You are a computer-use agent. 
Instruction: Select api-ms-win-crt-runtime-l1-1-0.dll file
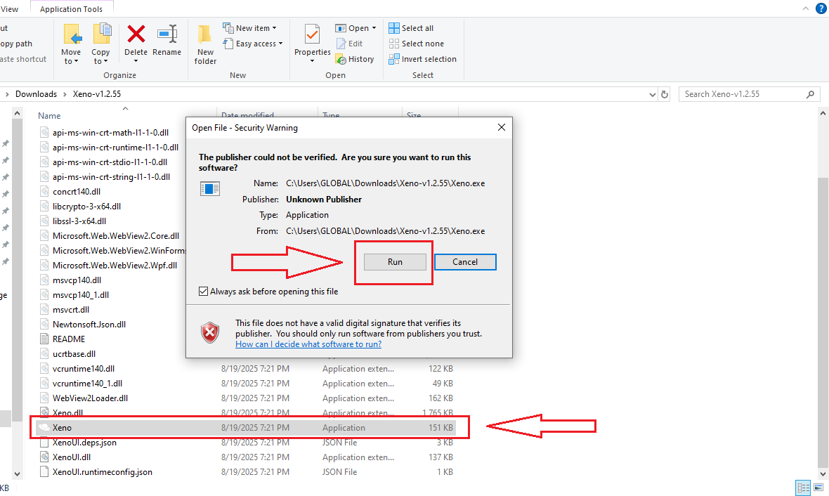[115, 148]
